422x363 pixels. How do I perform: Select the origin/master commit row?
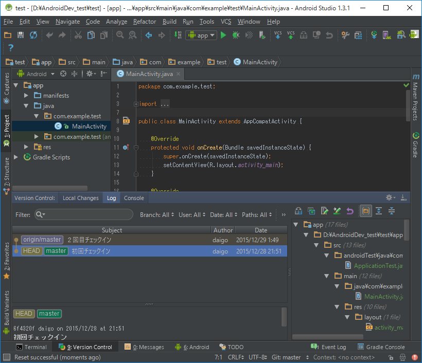[150, 240]
